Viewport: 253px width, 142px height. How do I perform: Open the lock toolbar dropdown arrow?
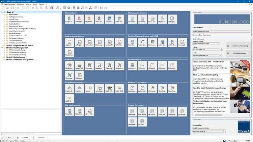click(60, 8)
